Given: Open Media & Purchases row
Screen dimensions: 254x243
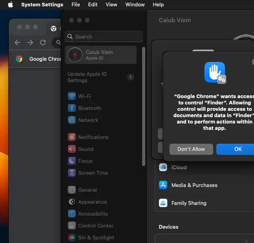Looking at the screenshot, I should coord(204,185).
